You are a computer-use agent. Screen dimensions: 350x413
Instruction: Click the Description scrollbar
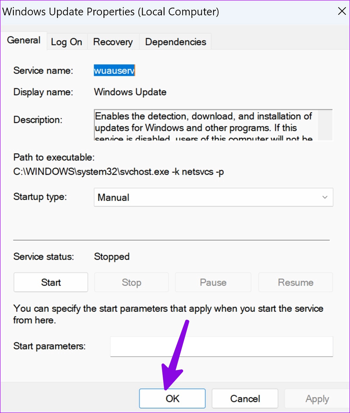(325, 125)
